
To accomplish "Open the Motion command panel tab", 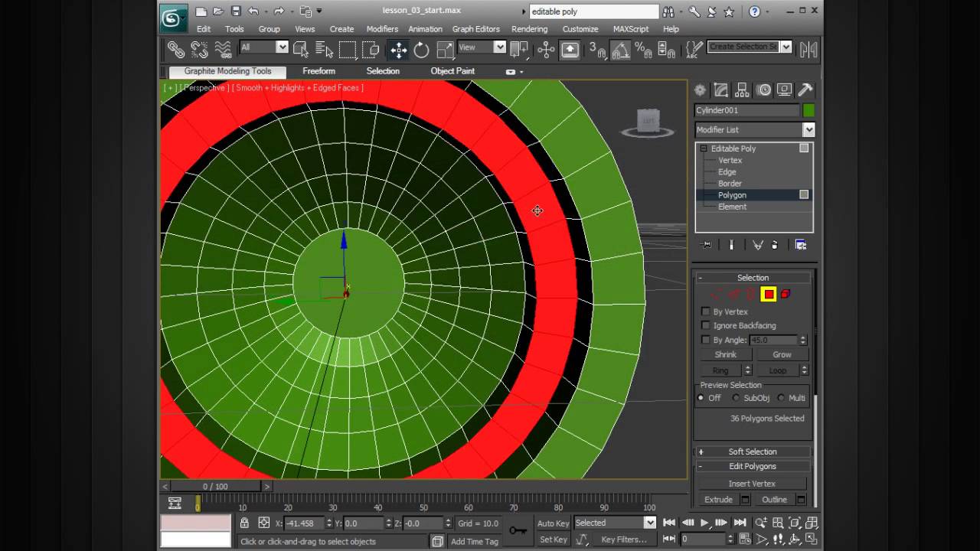I will tap(764, 90).
